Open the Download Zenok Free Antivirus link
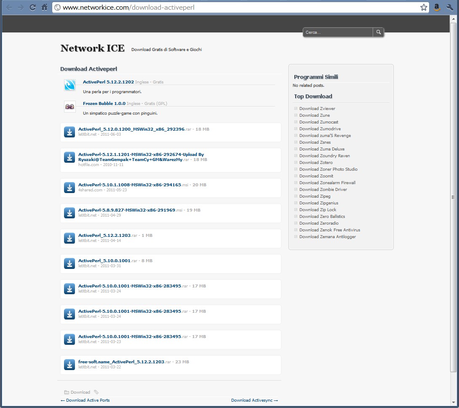Viewport: 459px width, 408px height. coord(330,230)
